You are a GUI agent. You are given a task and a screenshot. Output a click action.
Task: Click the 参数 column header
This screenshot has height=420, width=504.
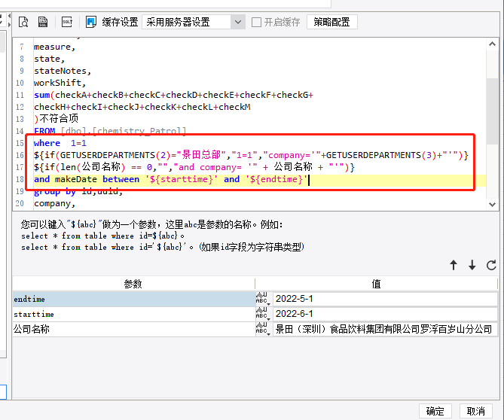pos(133,284)
